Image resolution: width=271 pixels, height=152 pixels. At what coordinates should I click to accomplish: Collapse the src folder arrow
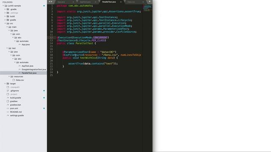tap(5, 24)
